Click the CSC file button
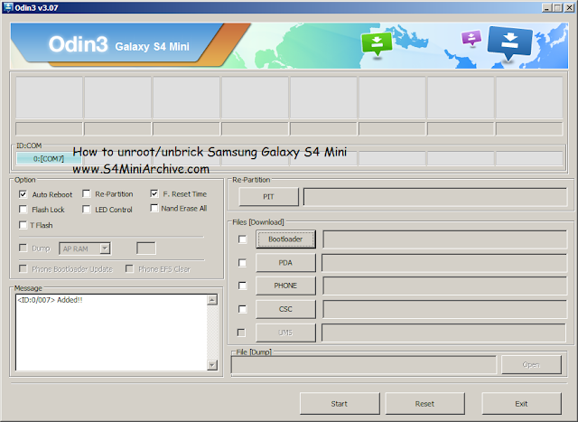Image resolution: width=578 pixels, height=422 pixels. click(285, 309)
